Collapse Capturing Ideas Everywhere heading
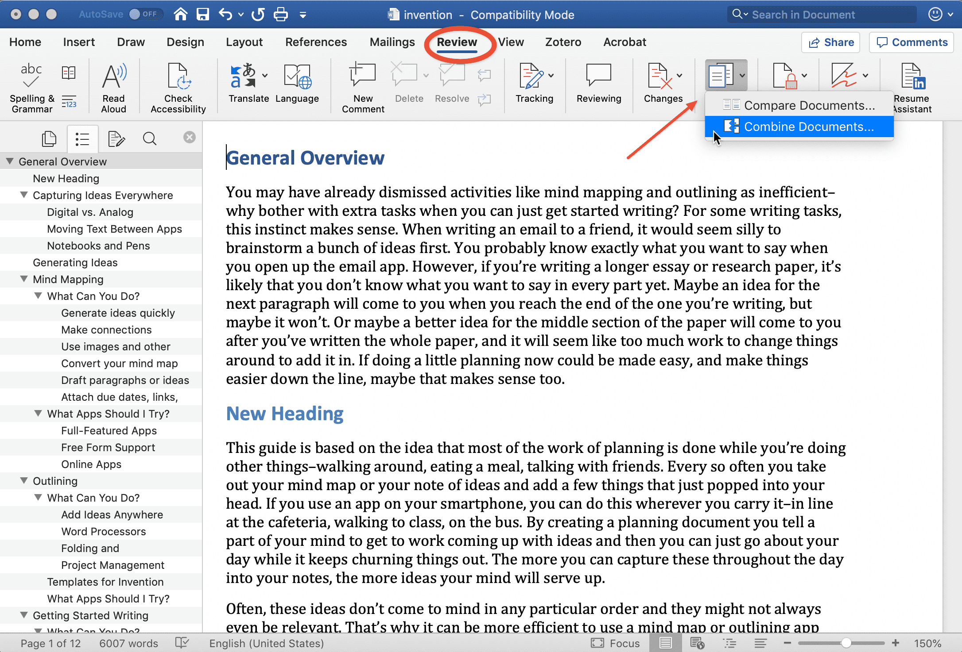The height and width of the screenshot is (652, 962). point(24,195)
